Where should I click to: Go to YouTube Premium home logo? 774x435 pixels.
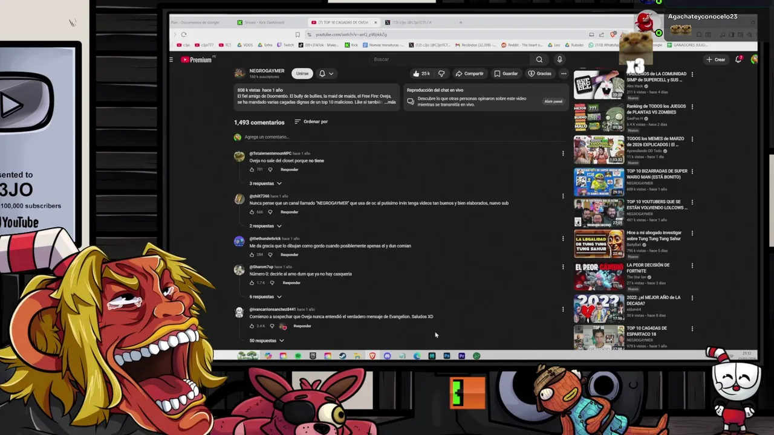(x=197, y=60)
